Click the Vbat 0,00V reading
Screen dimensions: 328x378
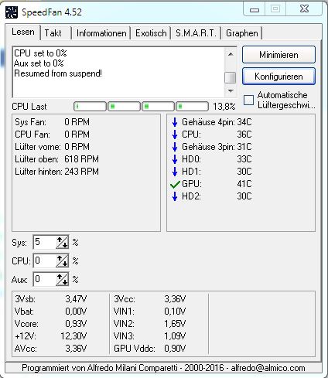point(51,312)
